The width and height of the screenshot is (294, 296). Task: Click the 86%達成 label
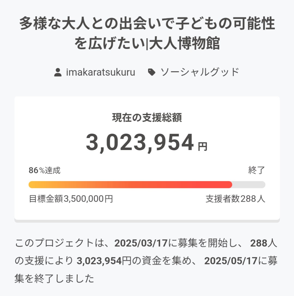[x=45, y=171]
